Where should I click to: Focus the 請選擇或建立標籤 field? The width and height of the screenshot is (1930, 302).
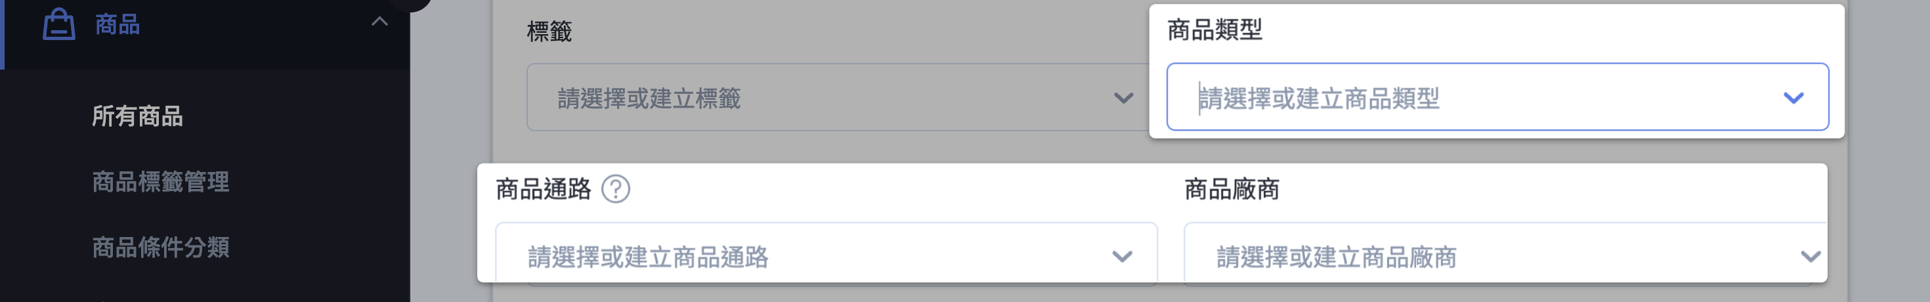(838, 97)
